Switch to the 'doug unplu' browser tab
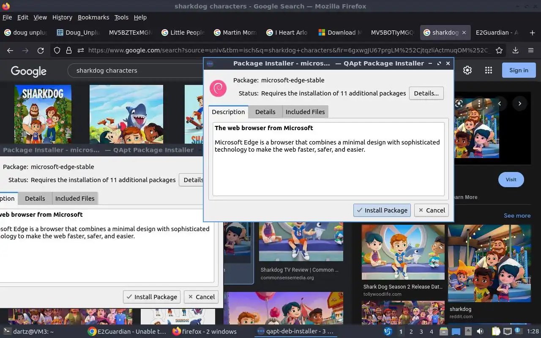Viewport: 541px width, 338px height. click(26, 33)
